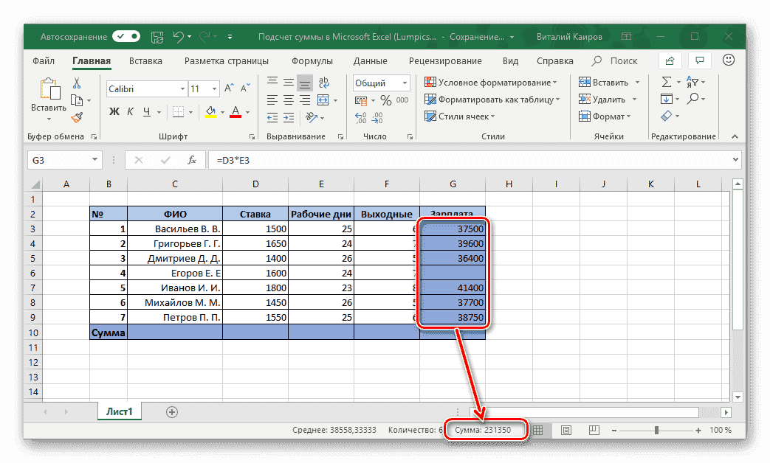Click the Format Painter brush icon
770x463 pixels.
pos(78,116)
